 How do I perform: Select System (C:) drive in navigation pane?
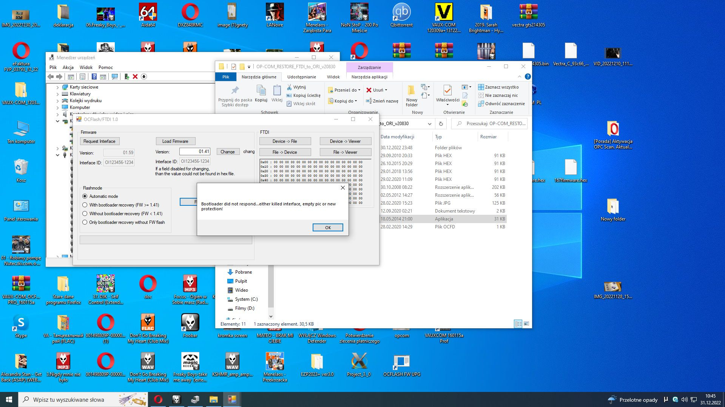242,299
